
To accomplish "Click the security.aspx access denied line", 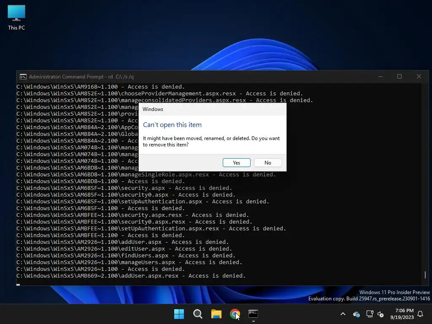I will pos(124,188).
